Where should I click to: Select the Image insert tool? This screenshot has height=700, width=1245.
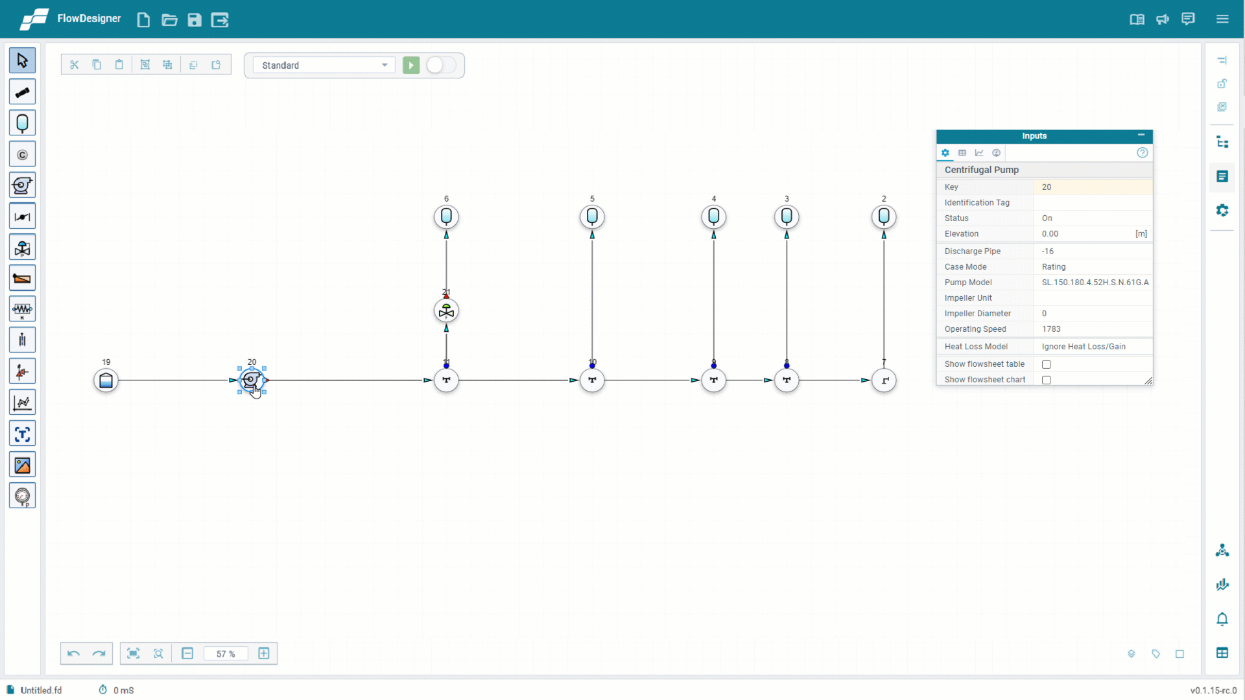coord(22,465)
